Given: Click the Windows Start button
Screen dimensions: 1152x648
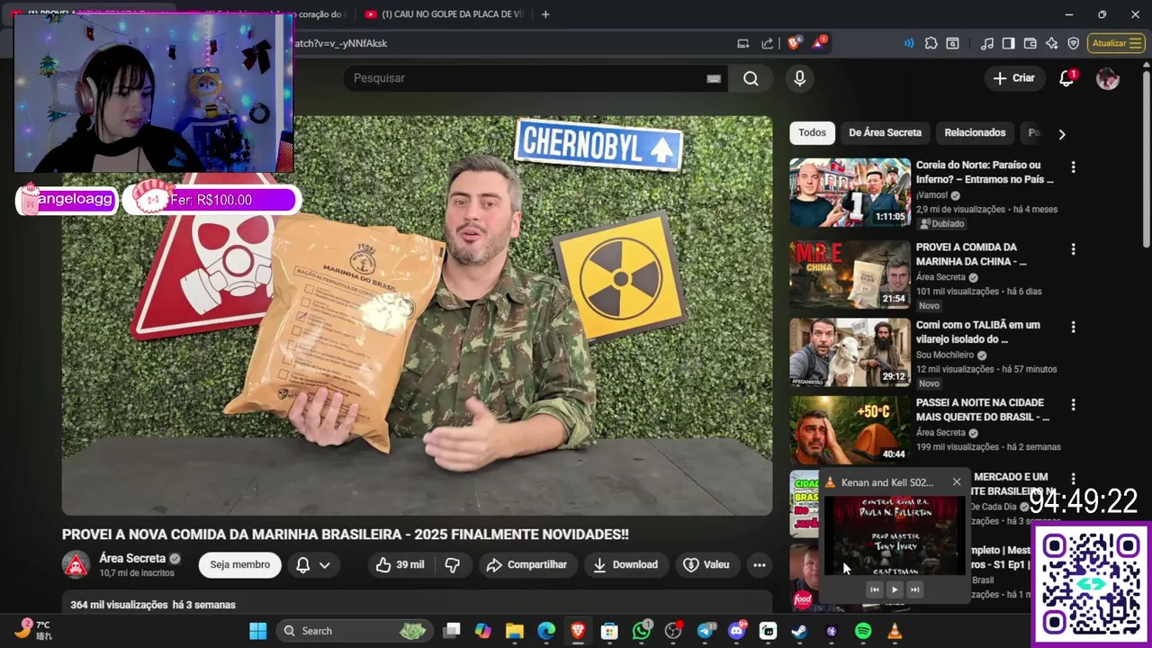Looking at the screenshot, I should [257, 631].
